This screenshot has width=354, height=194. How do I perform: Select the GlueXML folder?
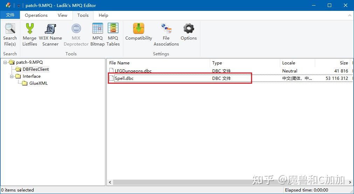point(39,83)
